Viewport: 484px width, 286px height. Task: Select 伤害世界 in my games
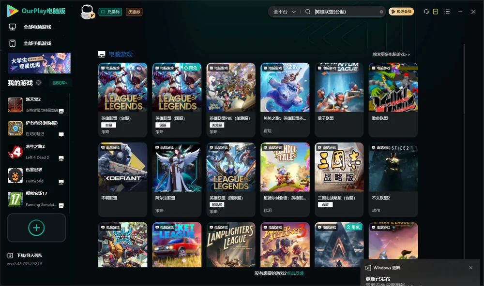coord(36,175)
